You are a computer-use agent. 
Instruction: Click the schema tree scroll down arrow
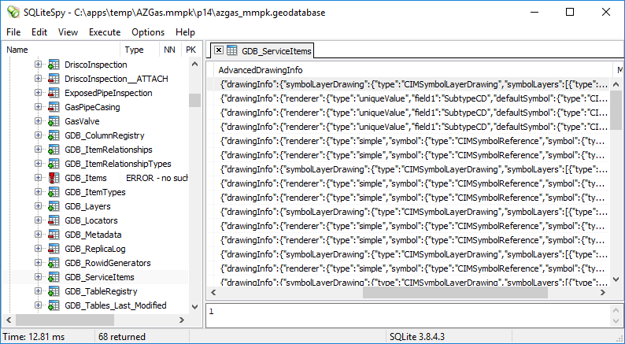coord(195,307)
